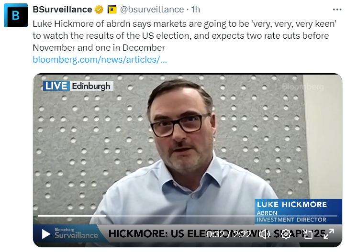
Task: Click the LIVE Edinburgh label in video
Action: (78, 86)
